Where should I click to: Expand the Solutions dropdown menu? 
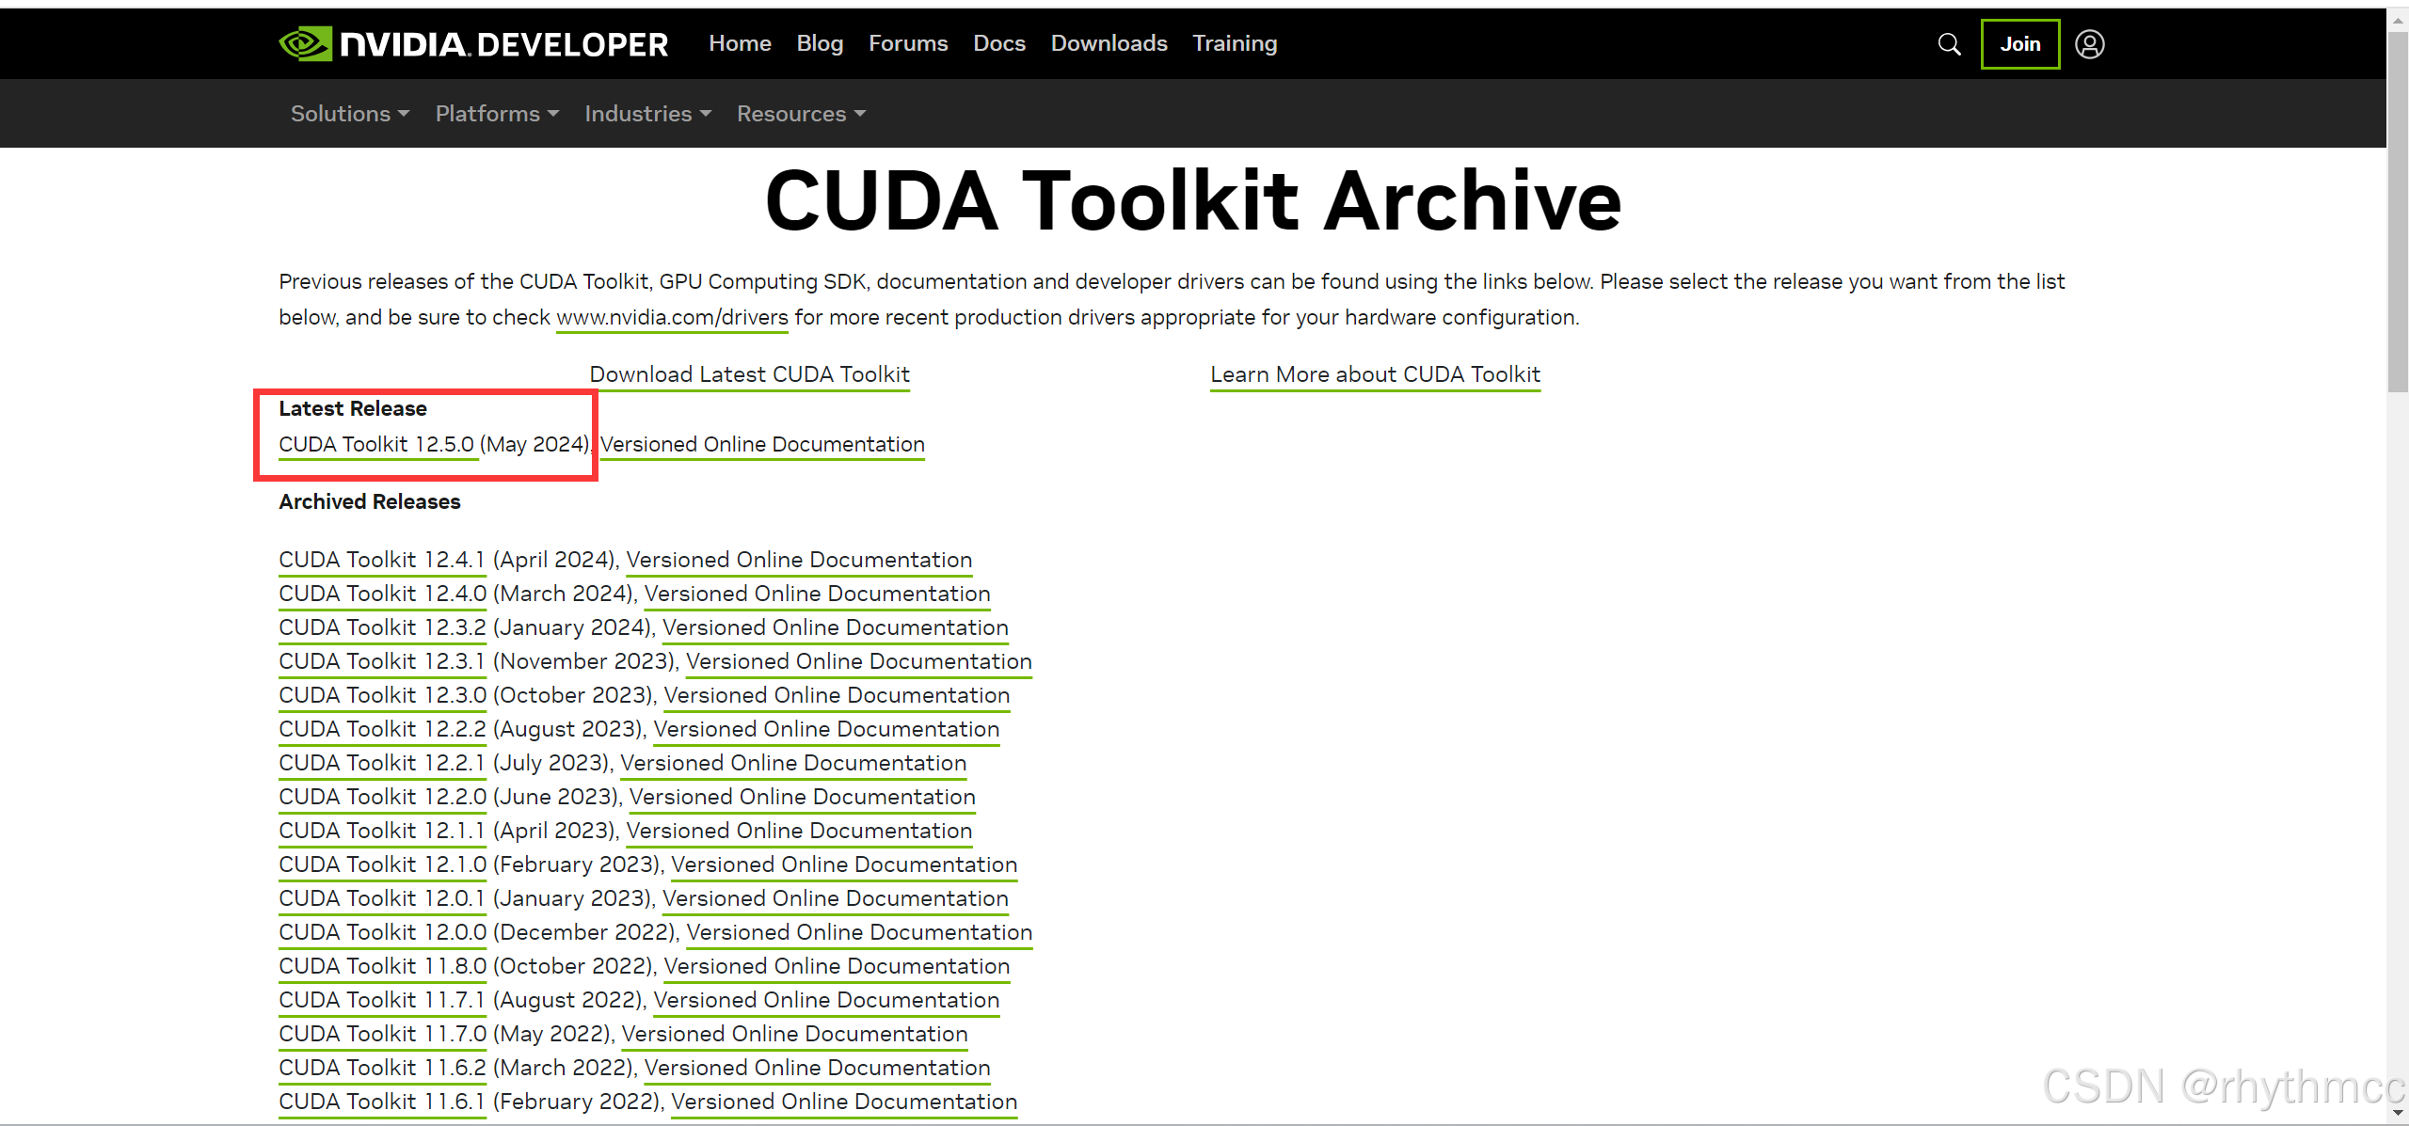coord(349,114)
